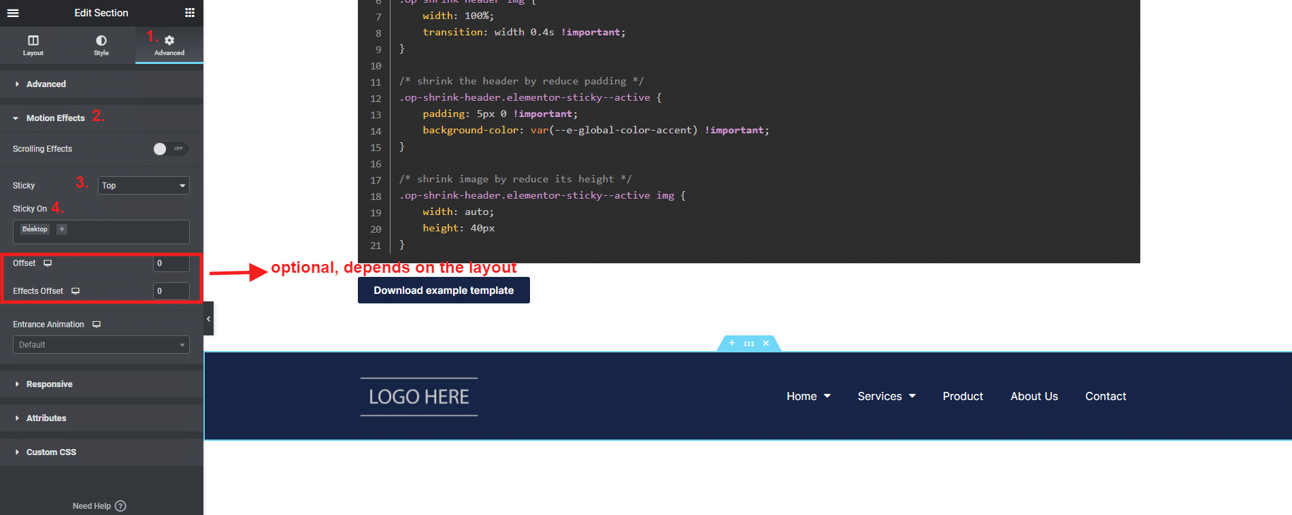Click the edit section drag handle icon
Viewport: 1292px width, 515px height.
[748, 344]
